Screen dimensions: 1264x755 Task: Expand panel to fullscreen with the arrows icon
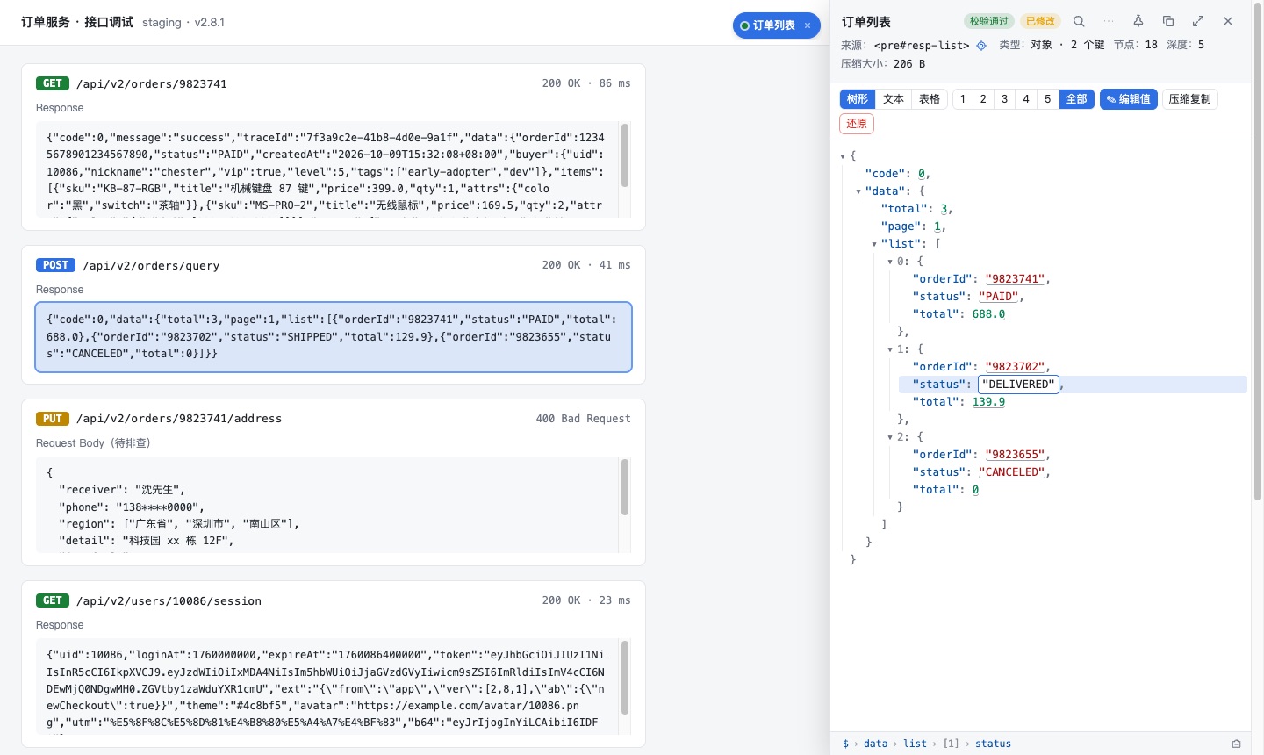1198,21
